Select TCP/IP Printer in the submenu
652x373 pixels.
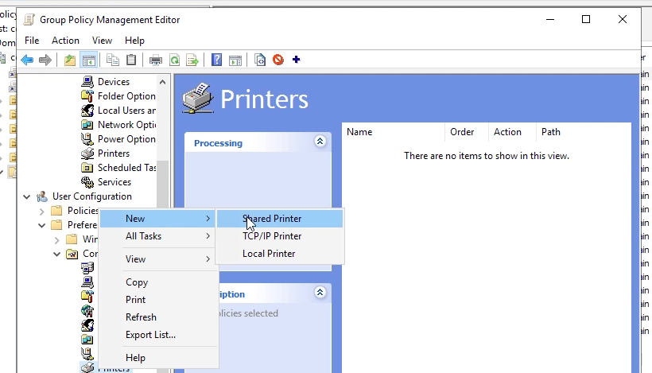tap(272, 236)
